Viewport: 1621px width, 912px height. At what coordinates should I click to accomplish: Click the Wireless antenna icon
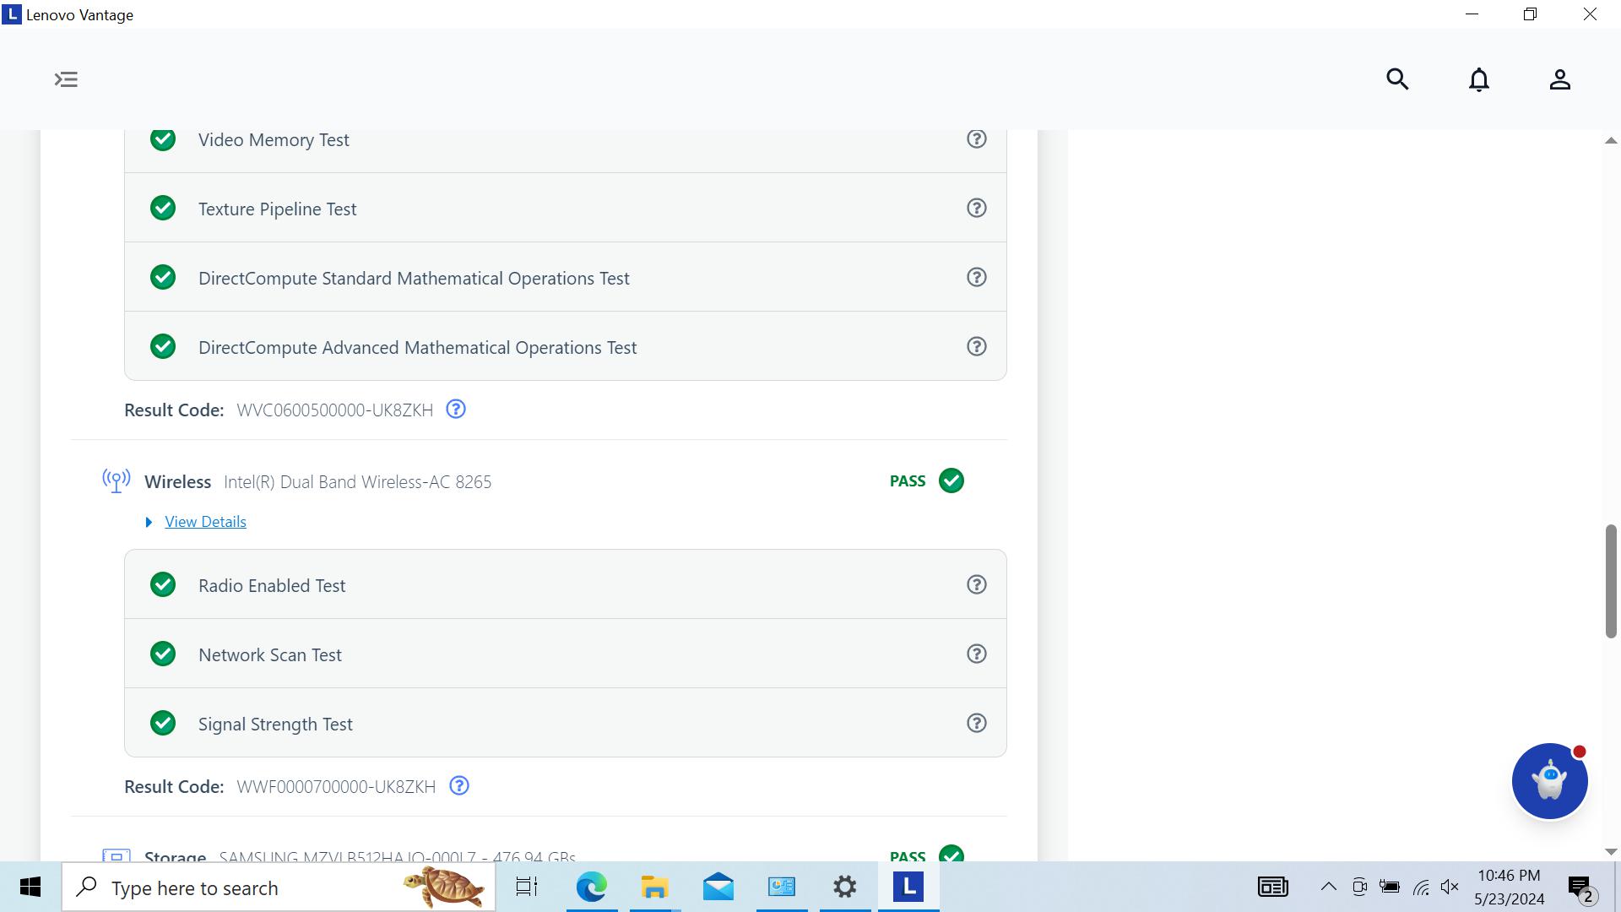coord(117,481)
